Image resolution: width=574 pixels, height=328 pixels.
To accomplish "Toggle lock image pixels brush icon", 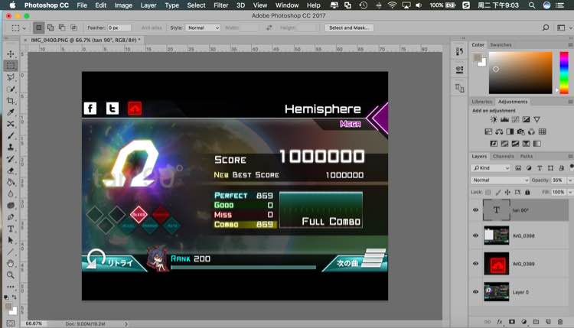I will click(x=498, y=192).
